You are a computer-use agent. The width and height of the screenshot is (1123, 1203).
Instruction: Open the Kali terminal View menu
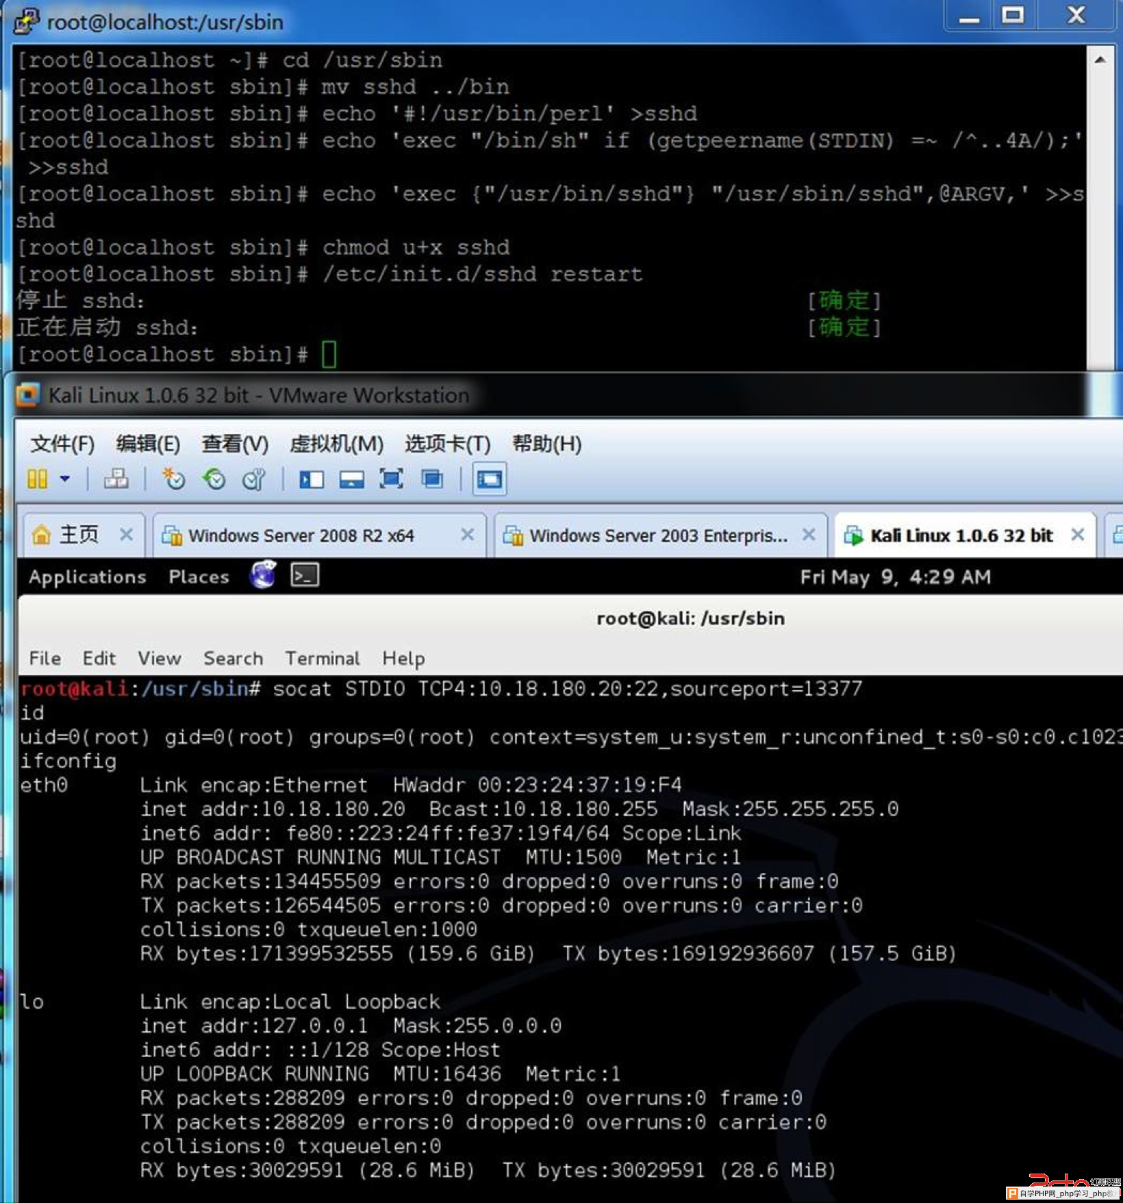160,658
